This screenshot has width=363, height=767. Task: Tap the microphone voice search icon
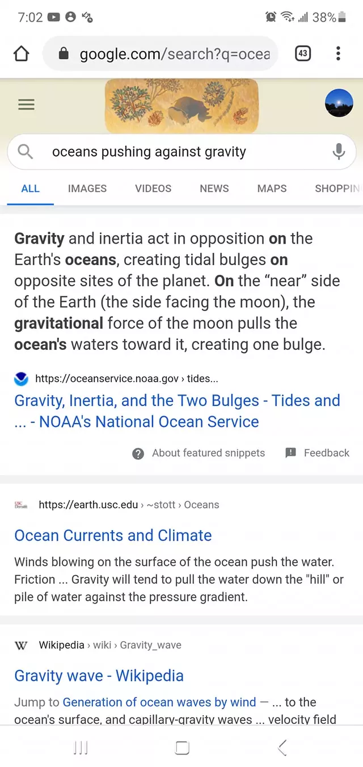tap(339, 152)
